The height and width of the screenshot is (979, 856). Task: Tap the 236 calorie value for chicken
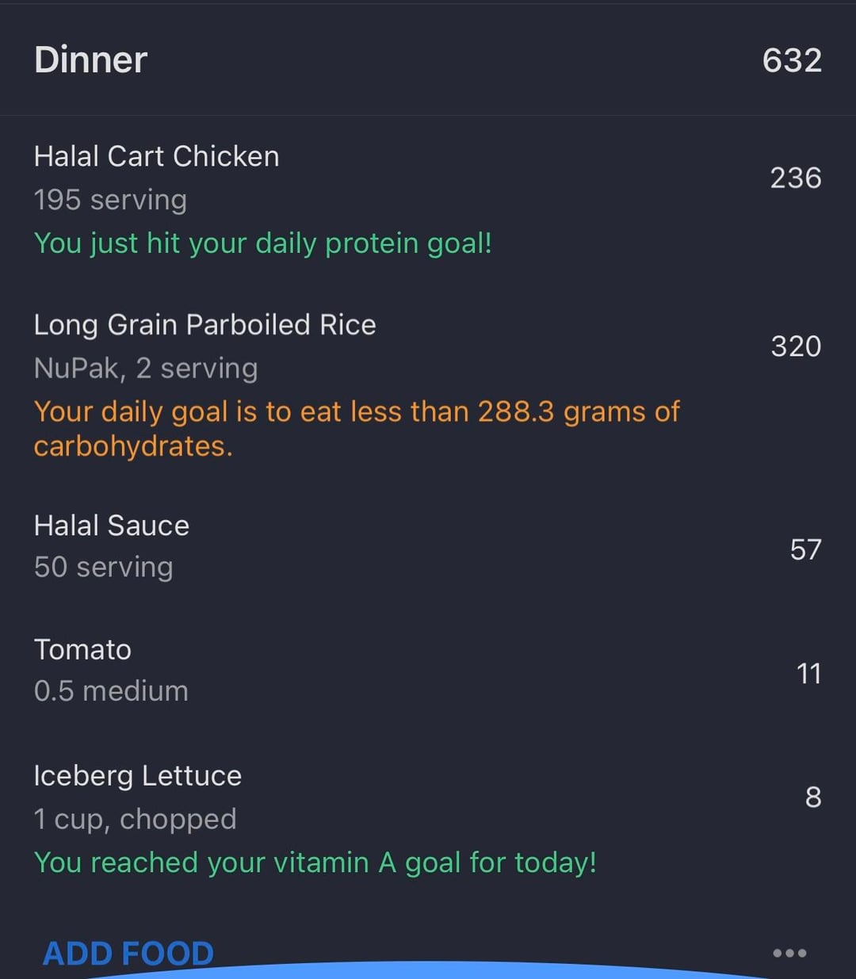pos(796,178)
